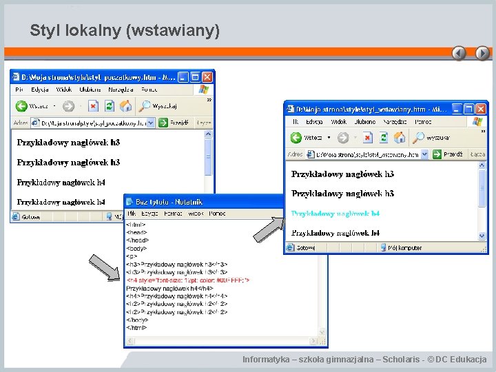The image size is (496, 372).
Task: Click Home icon in styl_poczatkowy window
Action: (125, 106)
